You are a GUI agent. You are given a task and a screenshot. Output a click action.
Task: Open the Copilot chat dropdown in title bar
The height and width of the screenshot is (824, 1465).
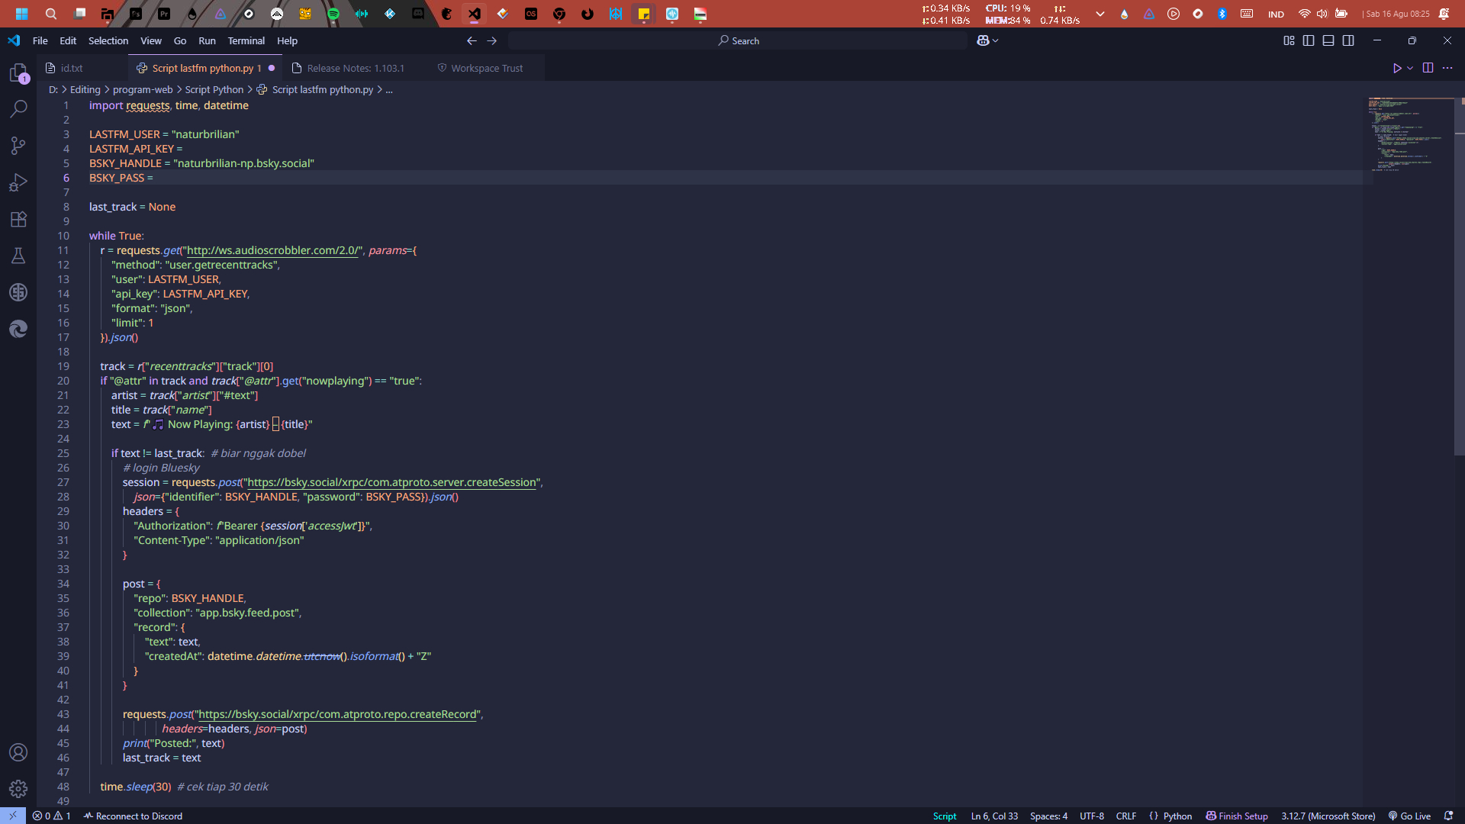pyautogui.click(x=995, y=40)
